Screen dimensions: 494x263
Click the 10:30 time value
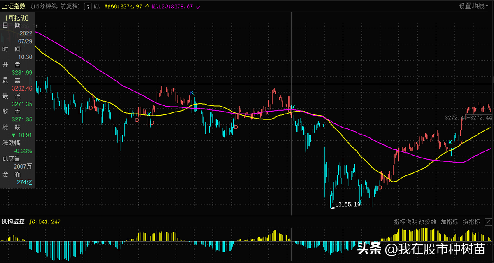point(26,57)
